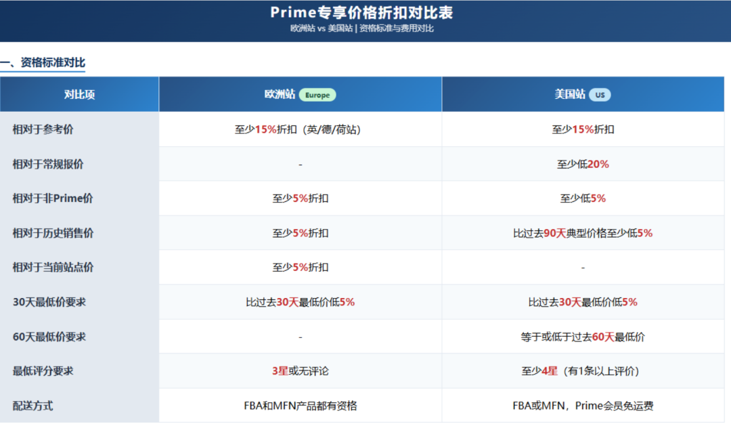Click the dash in Europe 相对于常规报价 cell

pos(301,164)
